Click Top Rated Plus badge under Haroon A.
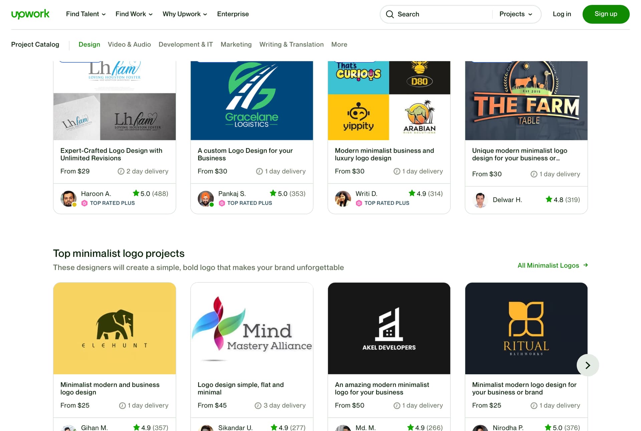 [108, 203]
